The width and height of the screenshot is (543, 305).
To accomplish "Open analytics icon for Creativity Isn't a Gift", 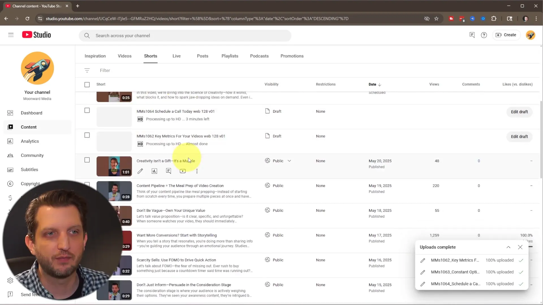I will tap(154, 171).
